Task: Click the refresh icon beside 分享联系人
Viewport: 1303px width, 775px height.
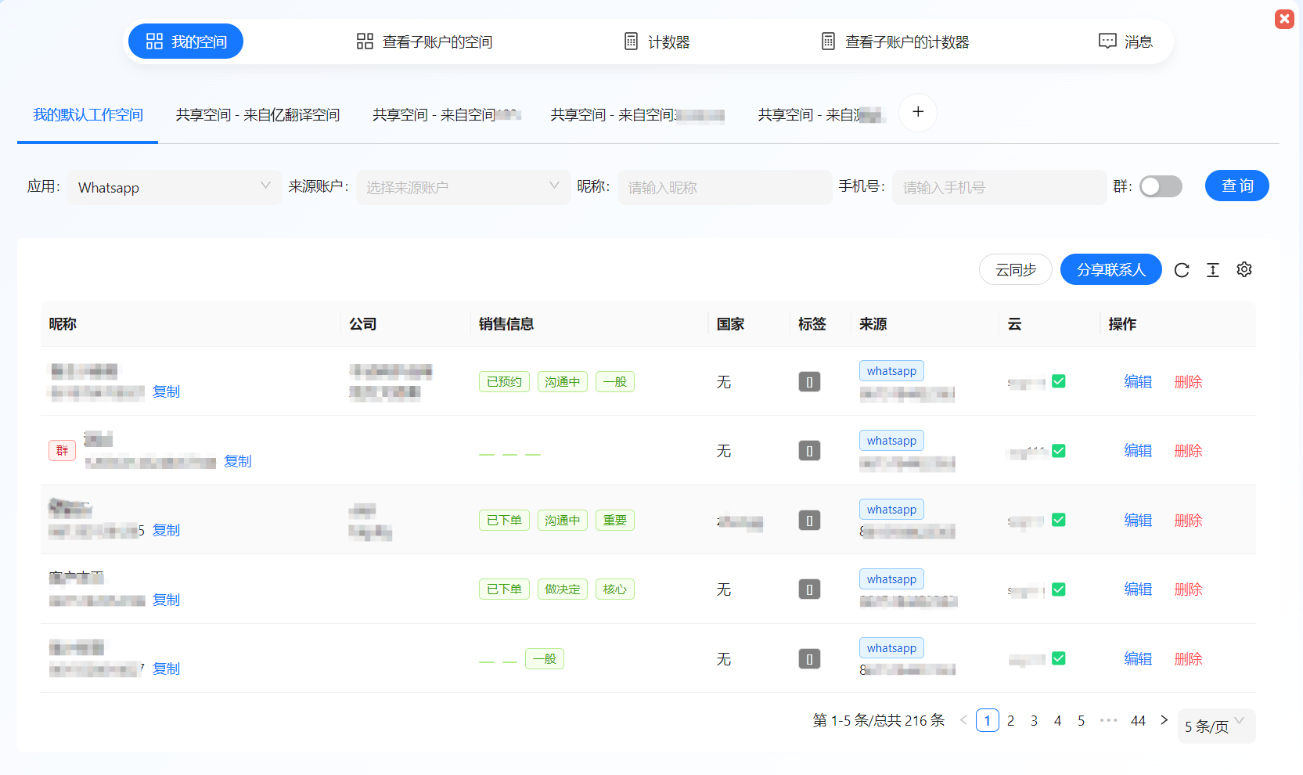Action: [1182, 269]
